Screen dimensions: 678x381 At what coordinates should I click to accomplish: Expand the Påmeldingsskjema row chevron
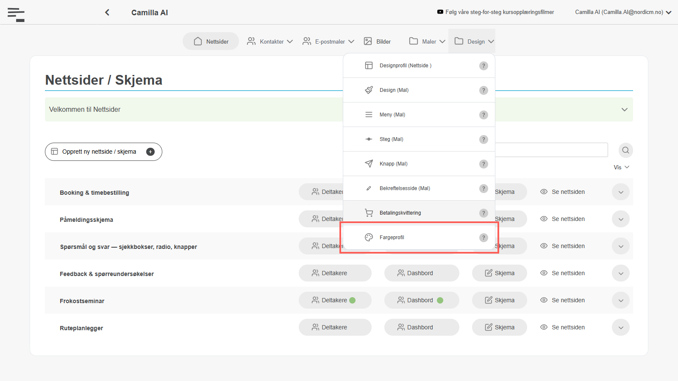[621, 219]
